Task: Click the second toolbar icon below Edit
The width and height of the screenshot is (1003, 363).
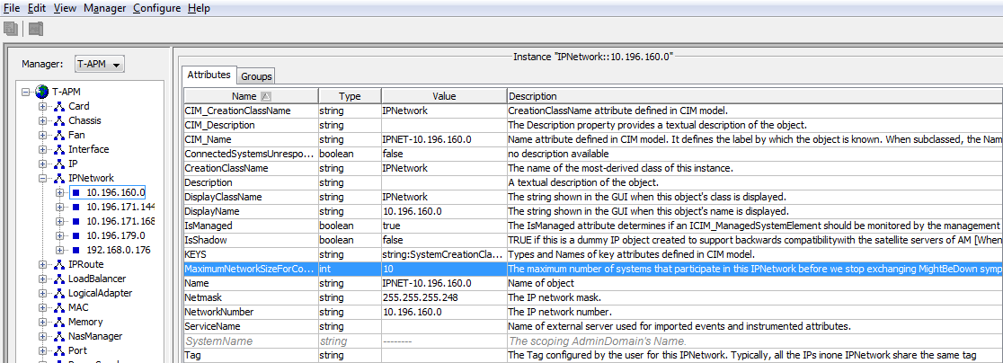Action: (x=35, y=29)
